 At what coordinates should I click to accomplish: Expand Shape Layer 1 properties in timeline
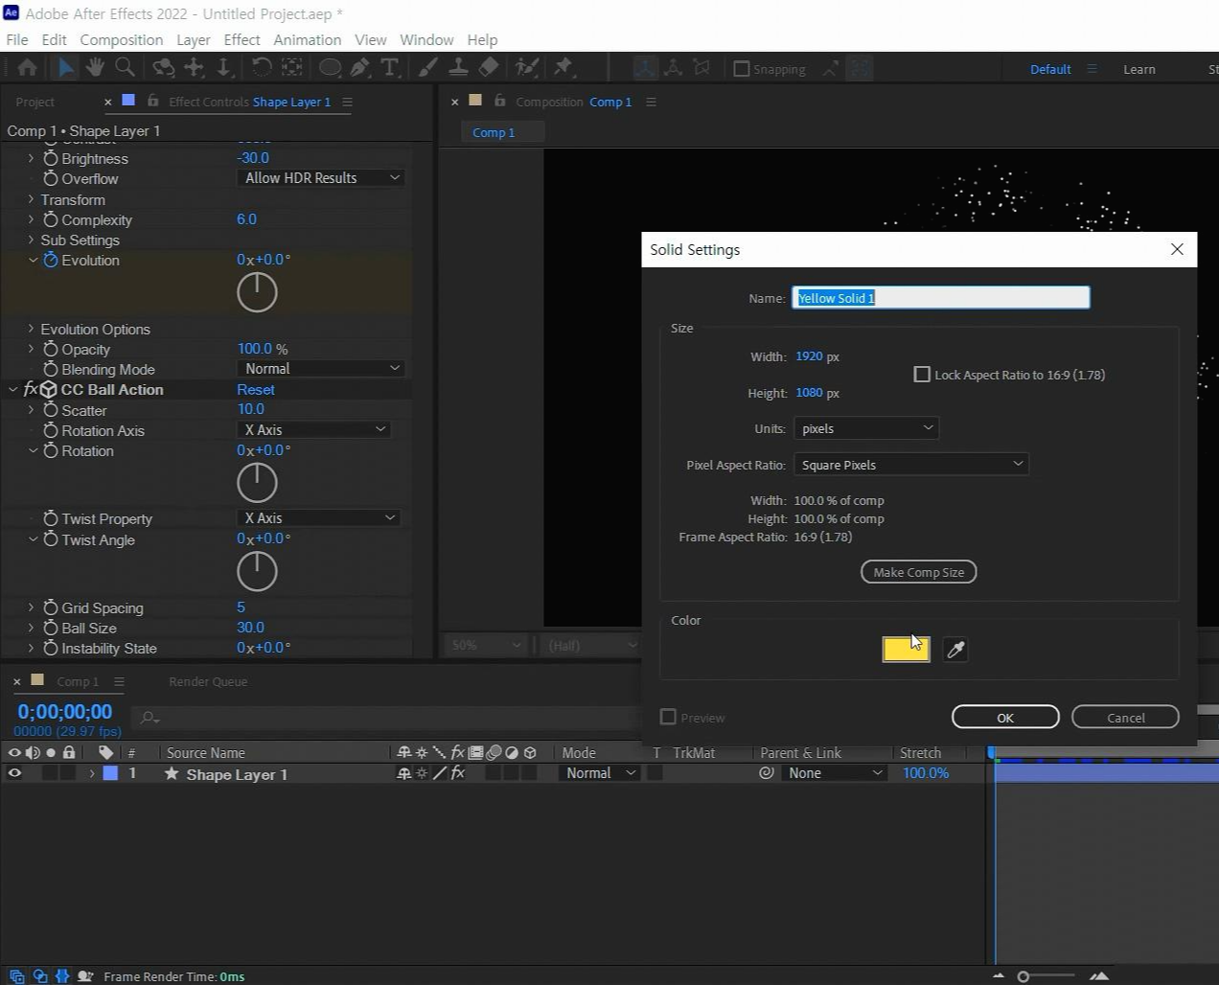92,773
